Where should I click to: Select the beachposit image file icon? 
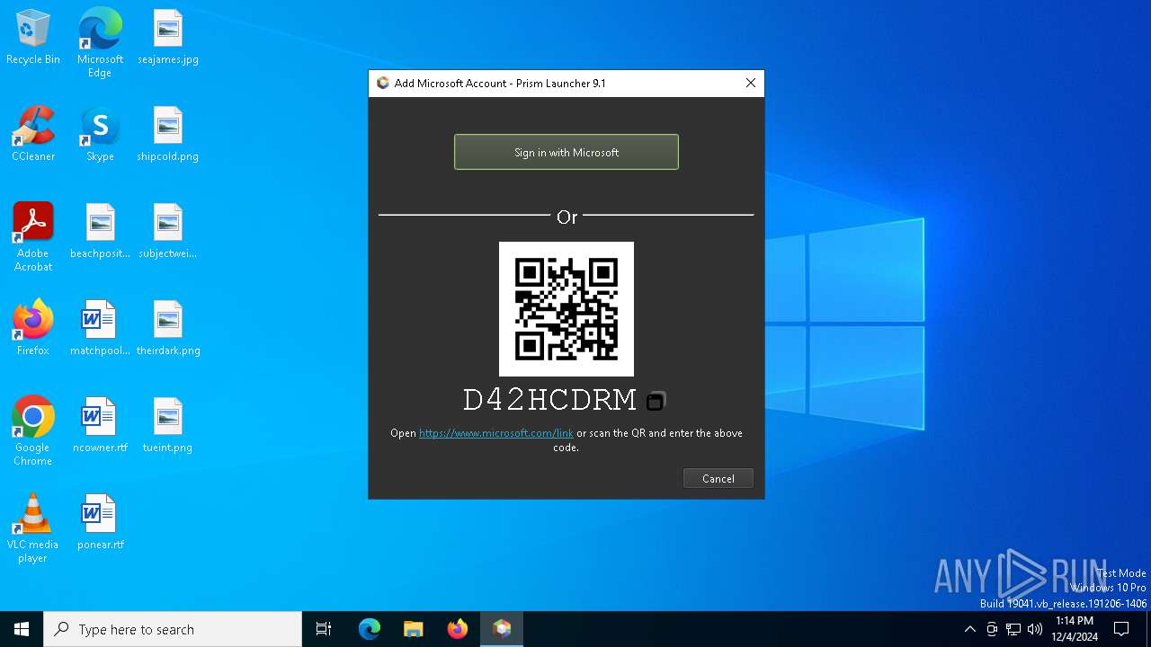(x=100, y=231)
